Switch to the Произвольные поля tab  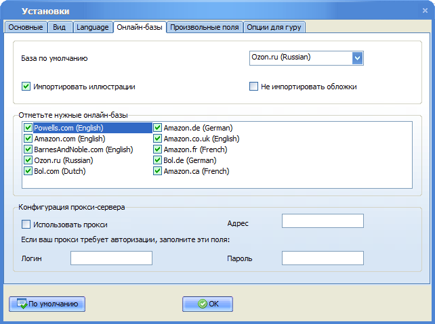pos(204,27)
